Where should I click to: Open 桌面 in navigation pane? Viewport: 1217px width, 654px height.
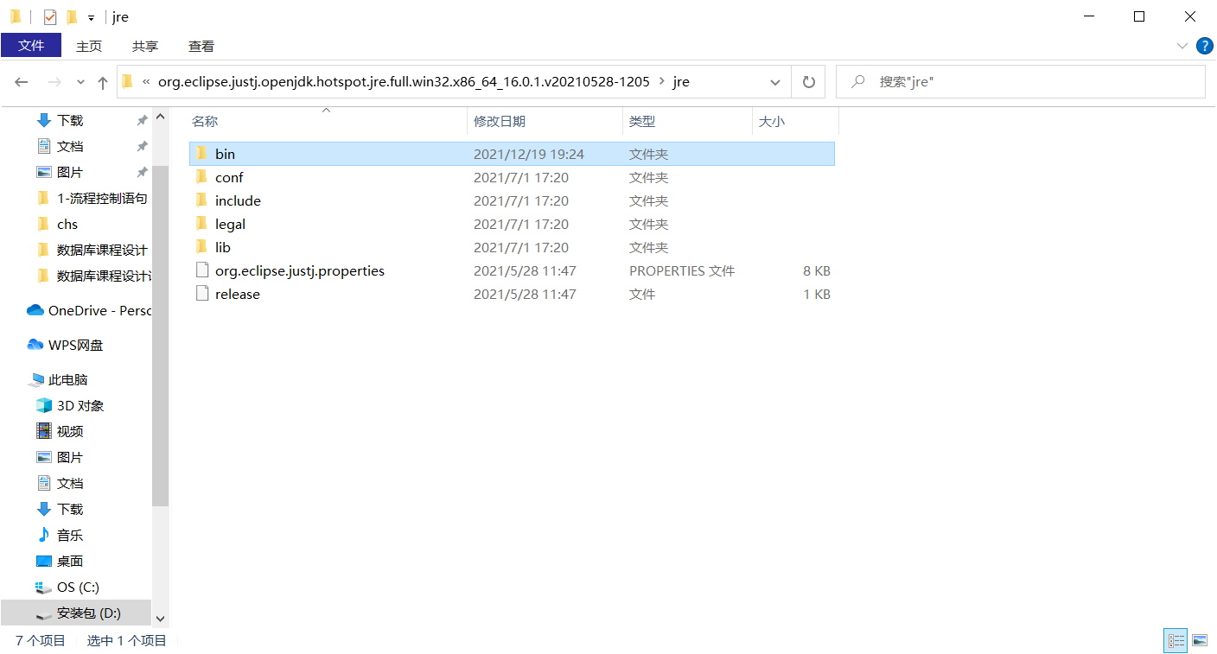pyautogui.click(x=60, y=561)
